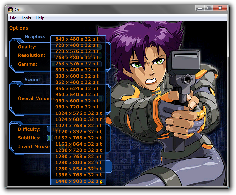Choose 1152 x 768 x 32 bit resolution
The image size is (236, 195).
(78, 138)
